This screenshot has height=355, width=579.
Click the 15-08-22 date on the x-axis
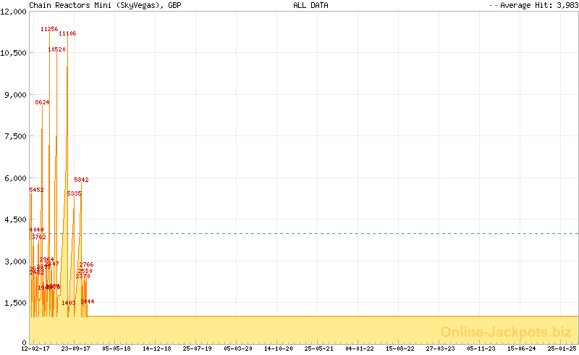point(400,348)
